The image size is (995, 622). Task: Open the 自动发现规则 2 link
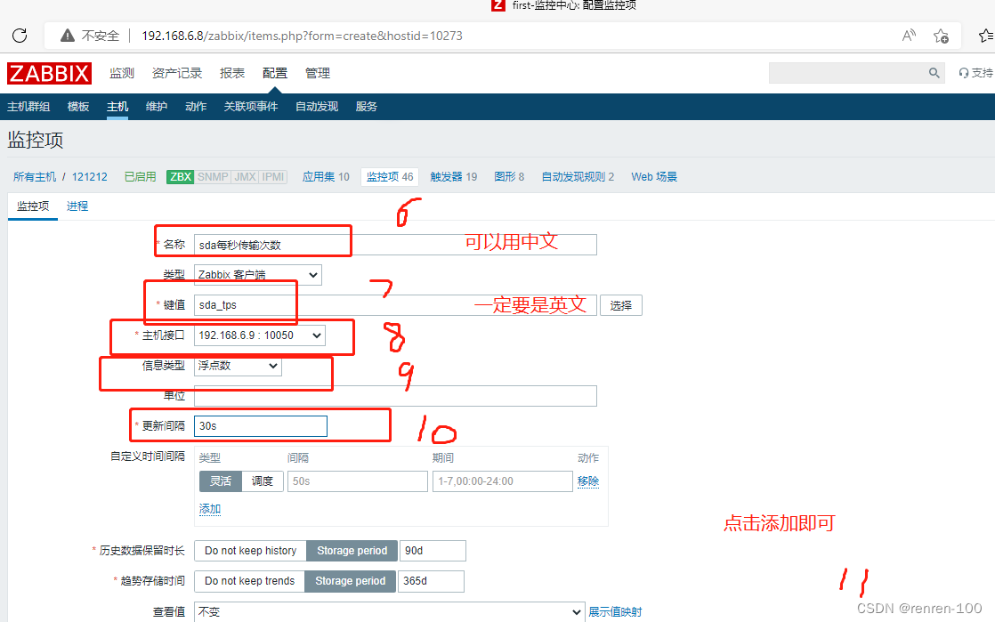578,177
